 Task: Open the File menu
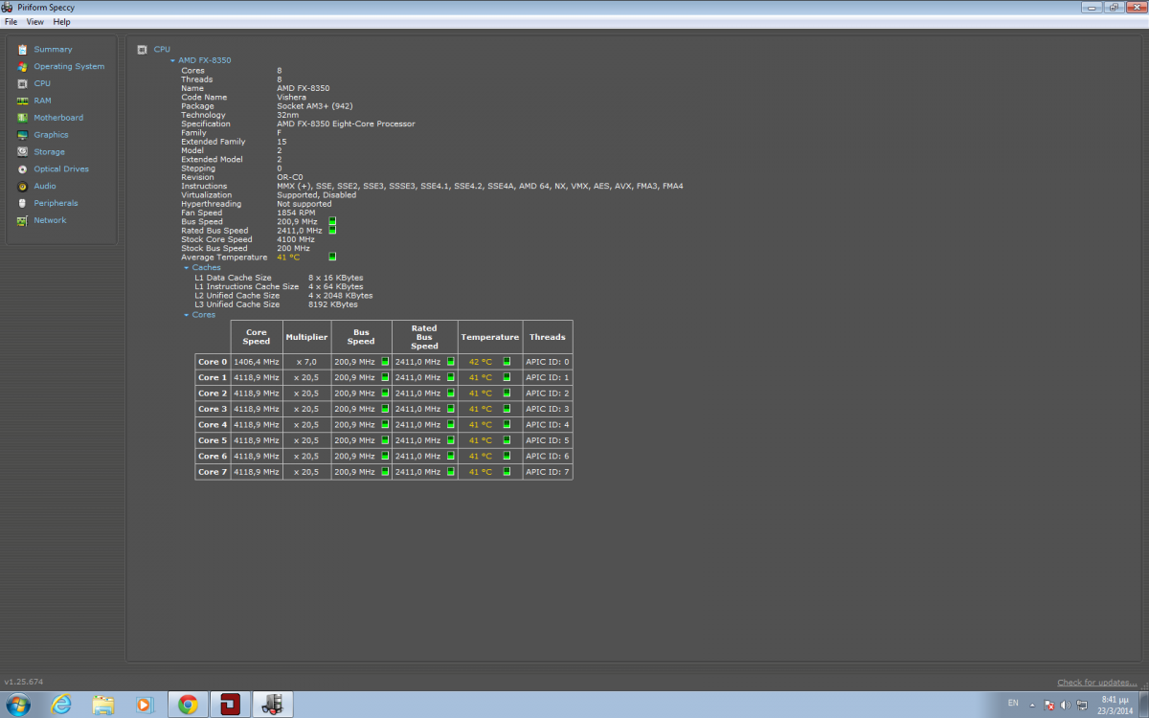click(11, 21)
